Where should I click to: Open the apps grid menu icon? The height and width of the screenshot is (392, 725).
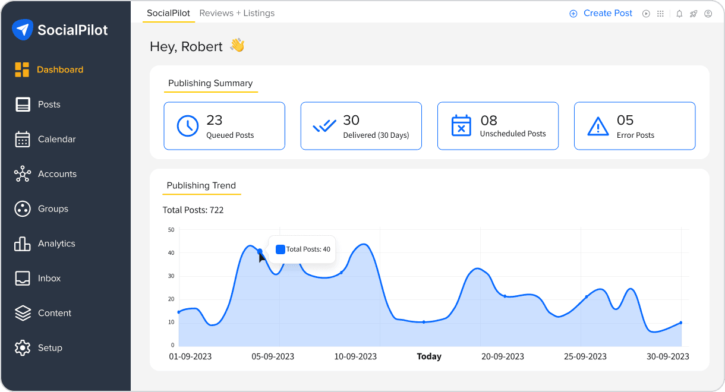[x=660, y=13]
